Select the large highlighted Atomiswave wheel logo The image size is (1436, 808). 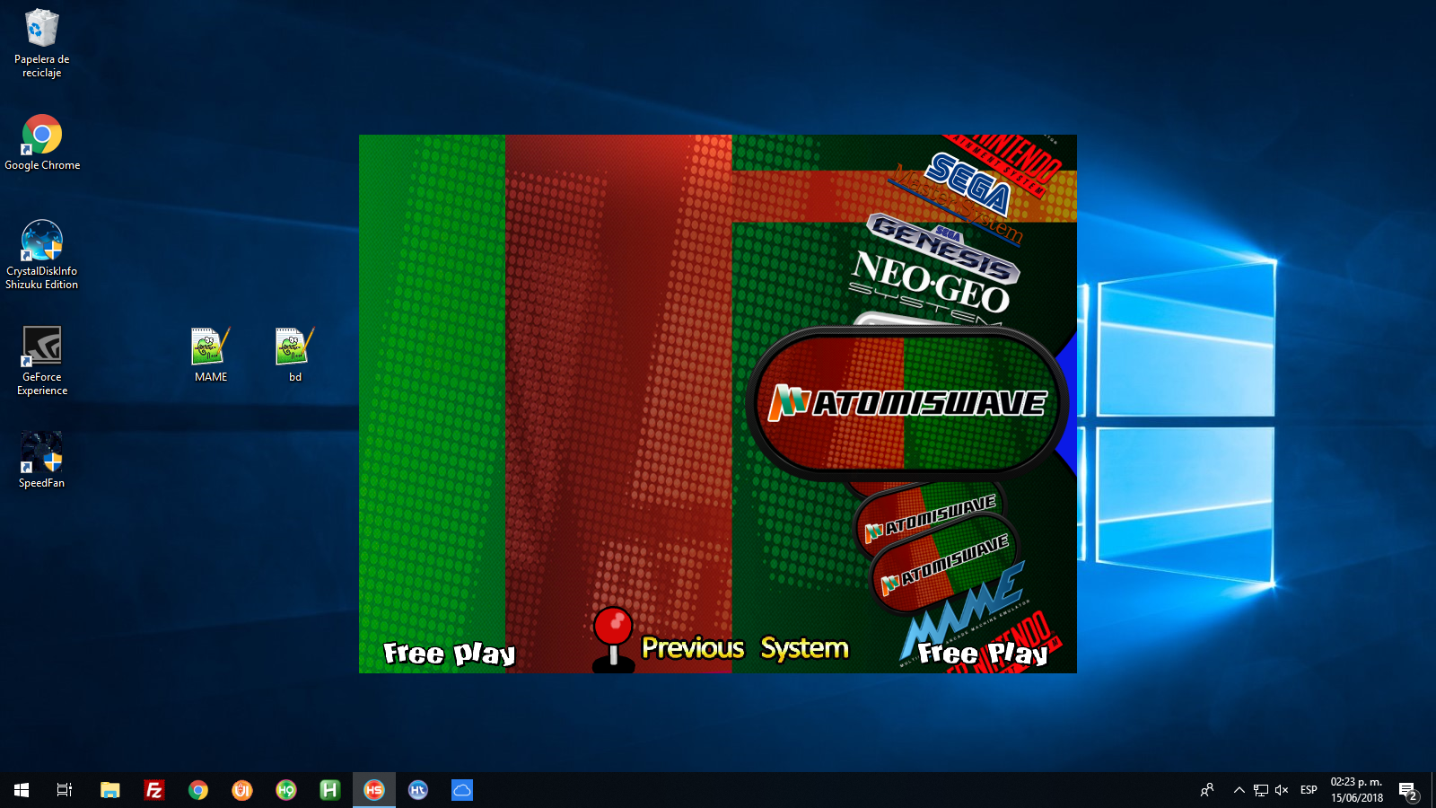(x=906, y=402)
